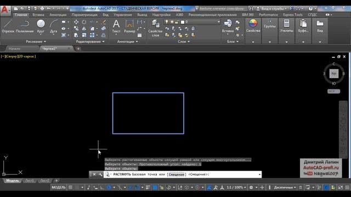Click the viewport controls [-] label
Image resolution: width=351 pixels, height=197 pixels.
[x=3, y=56]
